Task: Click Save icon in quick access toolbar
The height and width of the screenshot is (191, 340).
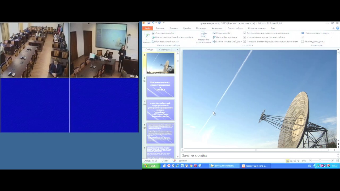Action: pyautogui.click(x=149, y=23)
